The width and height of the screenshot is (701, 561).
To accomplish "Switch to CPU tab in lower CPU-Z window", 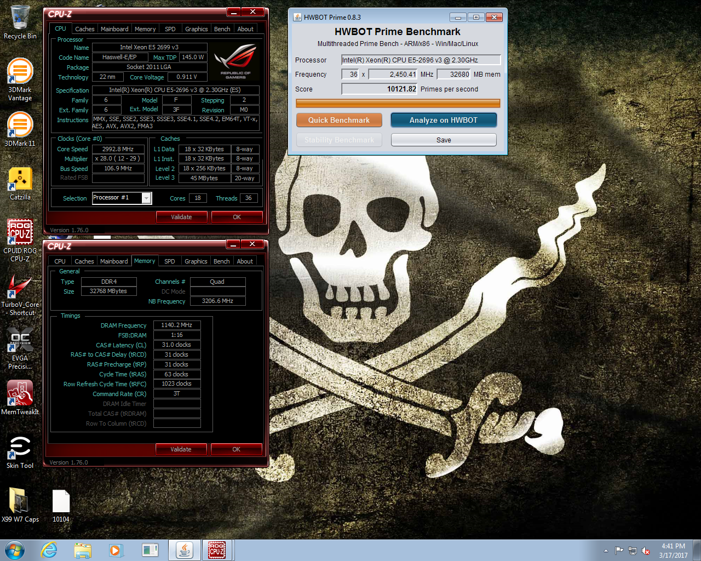I will point(60,261).
